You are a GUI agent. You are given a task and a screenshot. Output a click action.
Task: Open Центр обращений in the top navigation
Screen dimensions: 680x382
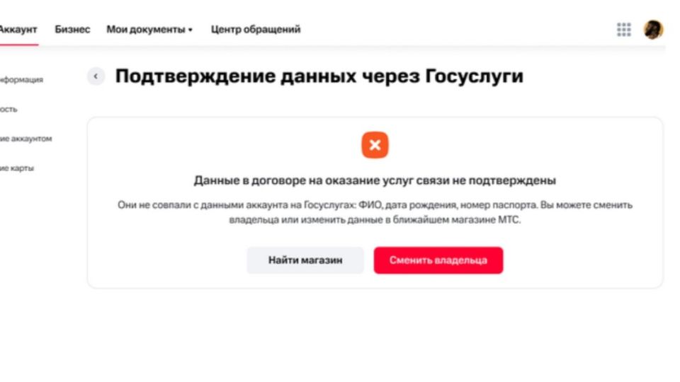(x=256, y=30)
